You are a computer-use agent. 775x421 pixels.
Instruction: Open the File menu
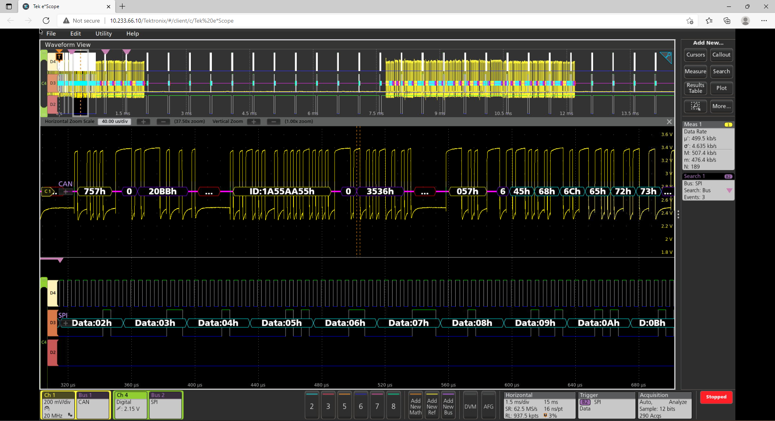(51, 34)
